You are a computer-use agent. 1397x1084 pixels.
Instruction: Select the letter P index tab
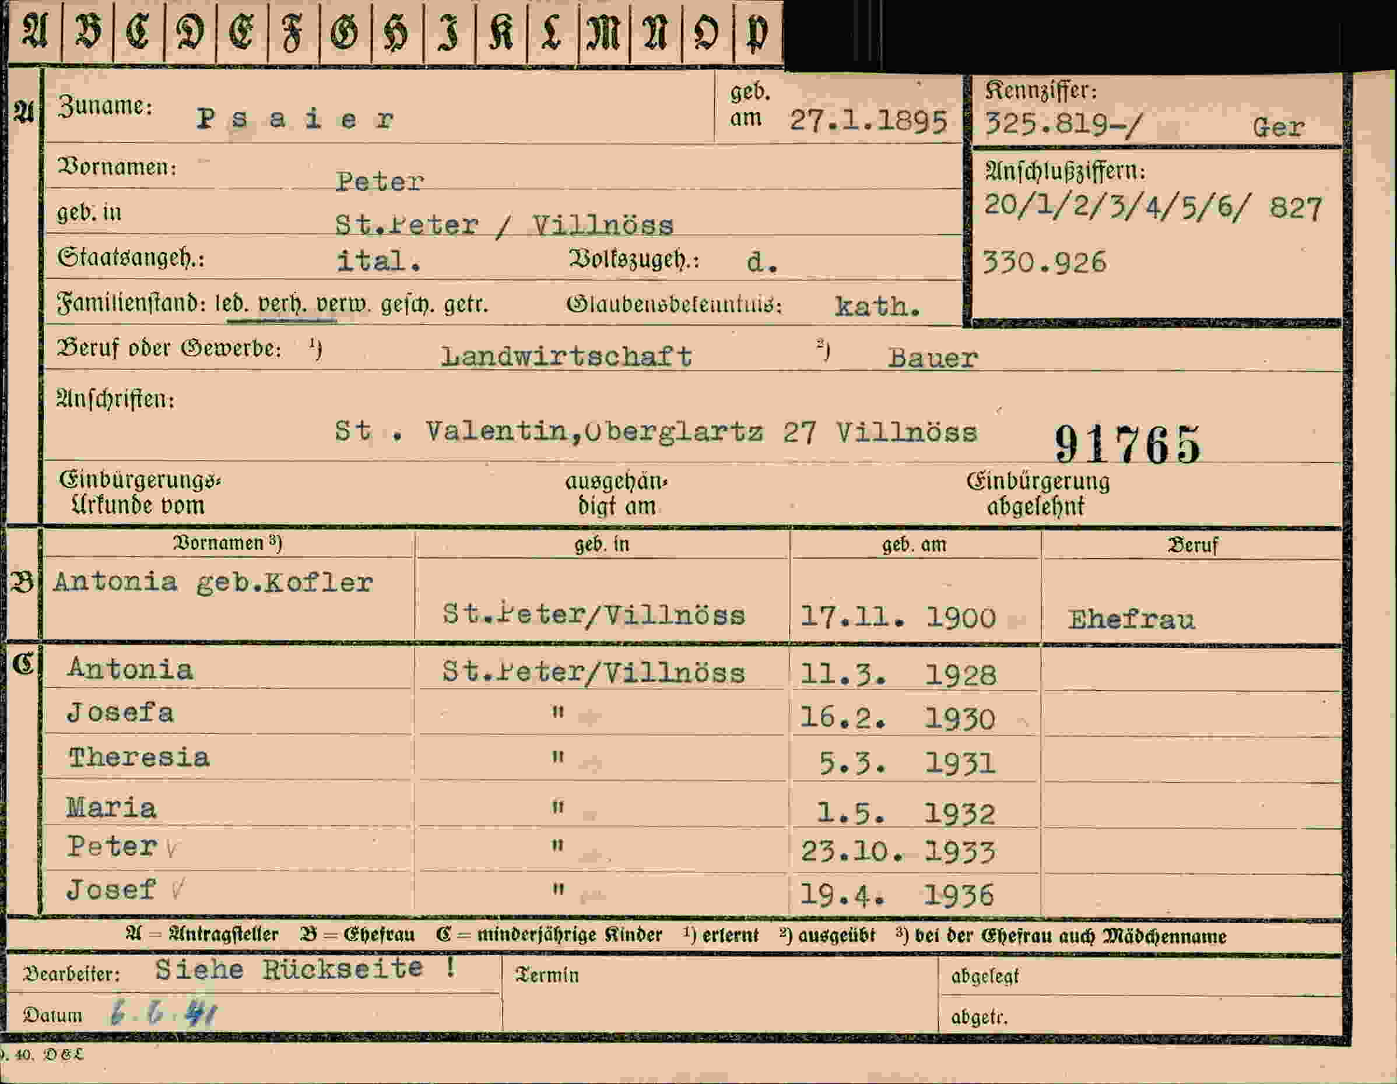pos(759,32)
